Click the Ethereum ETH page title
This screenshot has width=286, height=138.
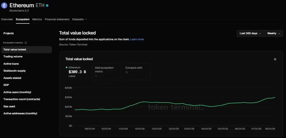point(27,5)
